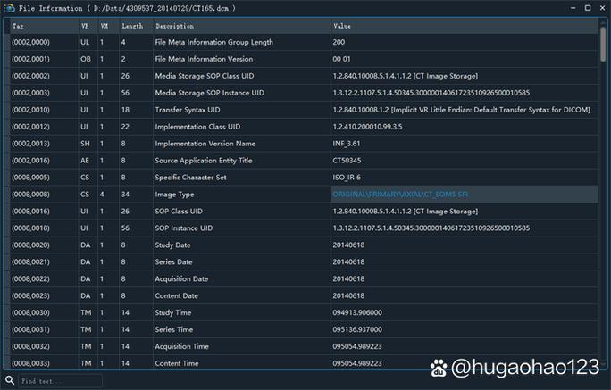
Task: Select the Acquisition Date description
Action: click(181, 279)
